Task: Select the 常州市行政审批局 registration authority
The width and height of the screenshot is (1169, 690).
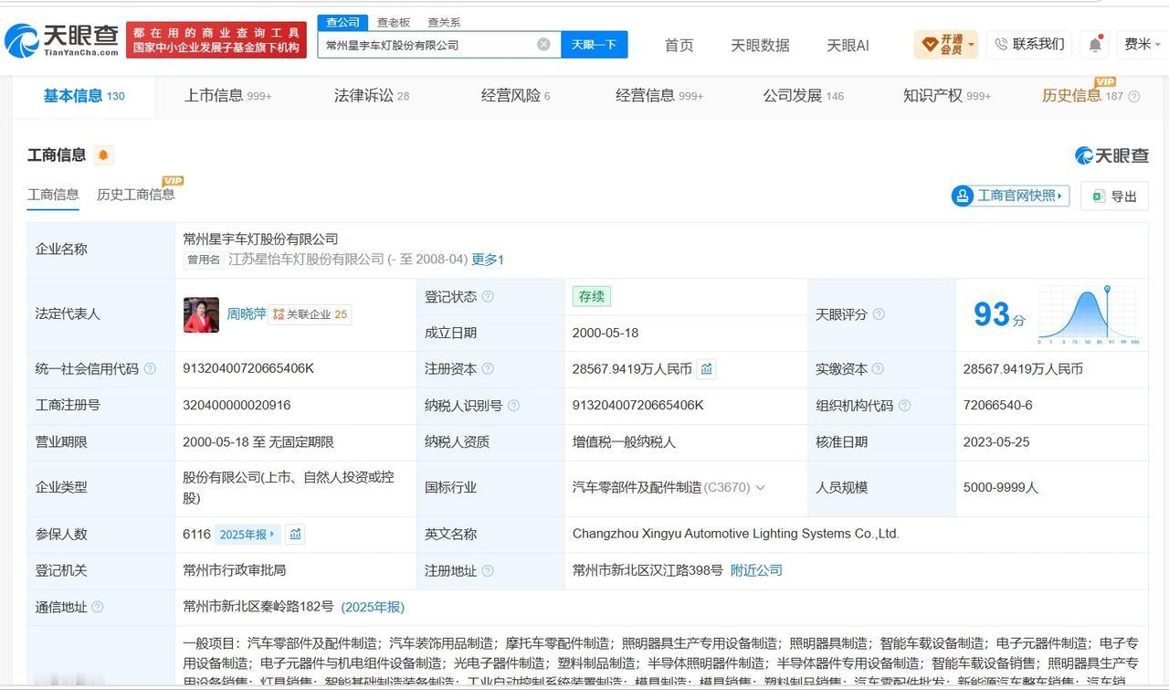Action: coord(235,569)
